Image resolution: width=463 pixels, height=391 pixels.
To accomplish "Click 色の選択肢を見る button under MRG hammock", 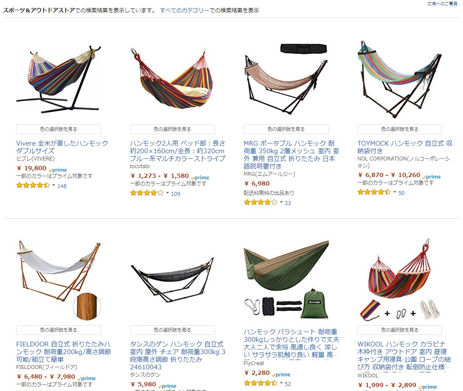I will coord(286,129).
